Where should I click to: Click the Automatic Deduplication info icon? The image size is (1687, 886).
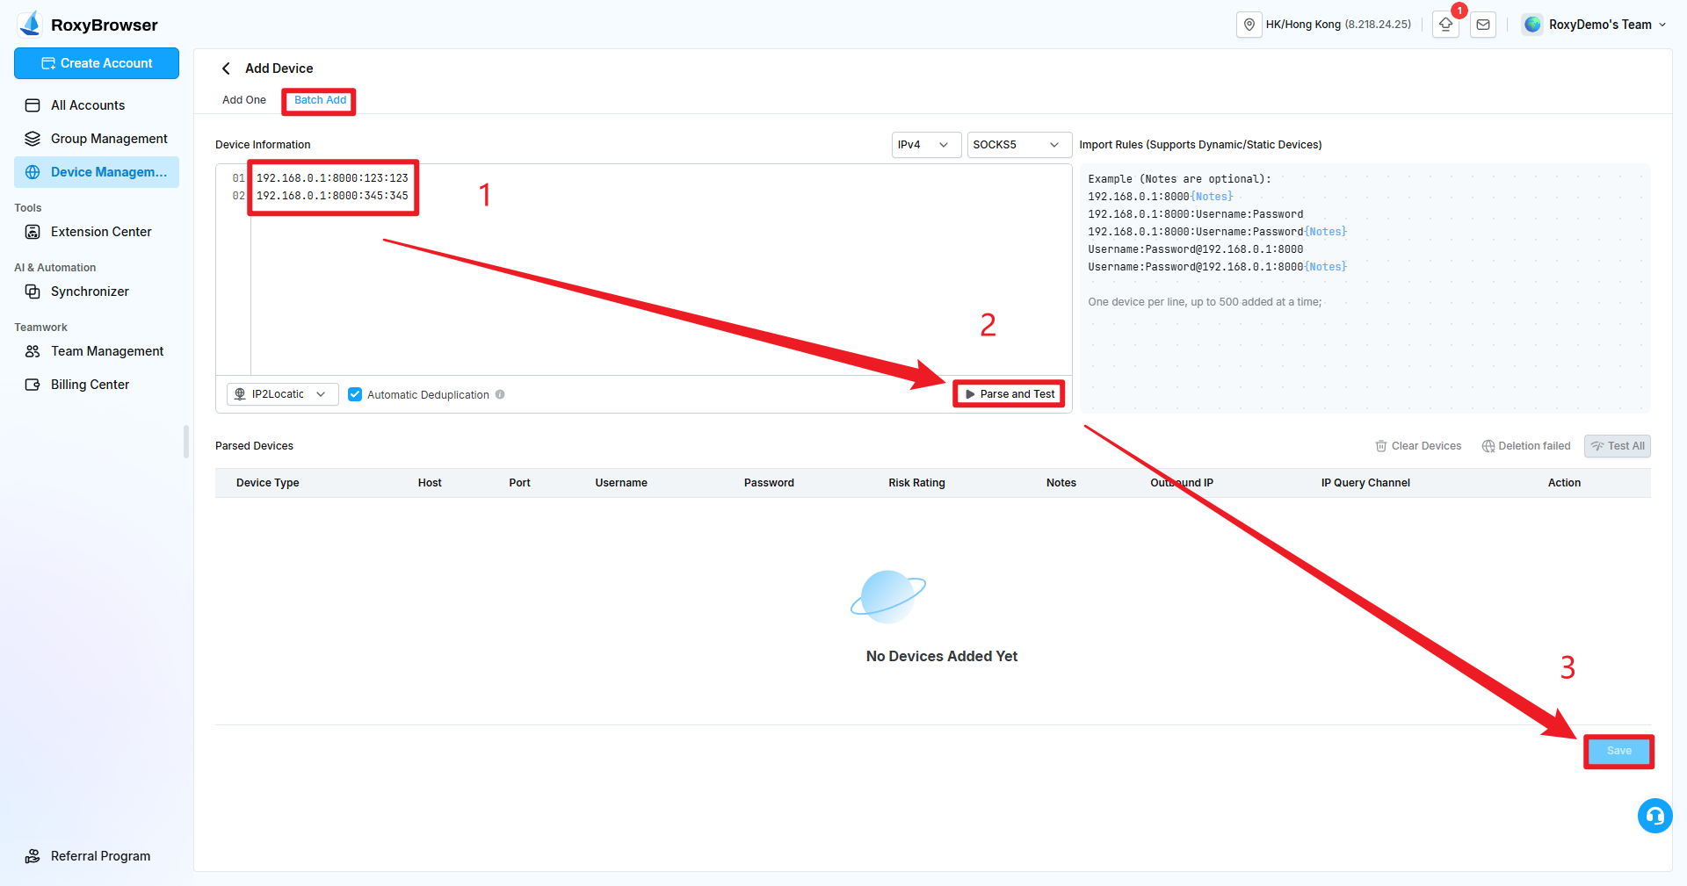click(x=500, y=394)
